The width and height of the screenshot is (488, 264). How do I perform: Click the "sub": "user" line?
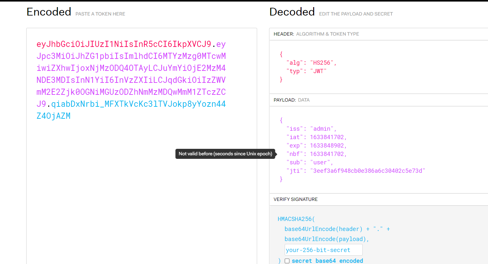point(310,162)
